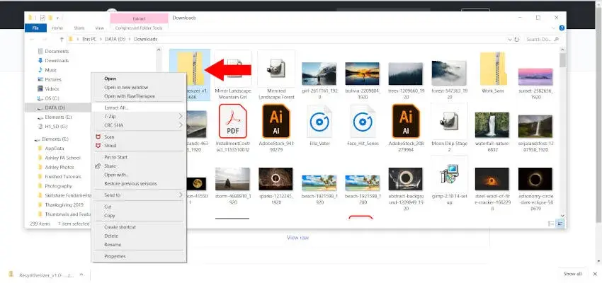Image resolution: width=602 pixels, height=283 pixels.
Task: Switch to large icons view layout icon
Action: [560, 224]
